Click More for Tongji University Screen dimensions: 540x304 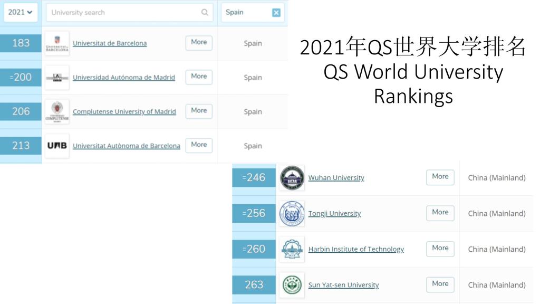[440, 213]
